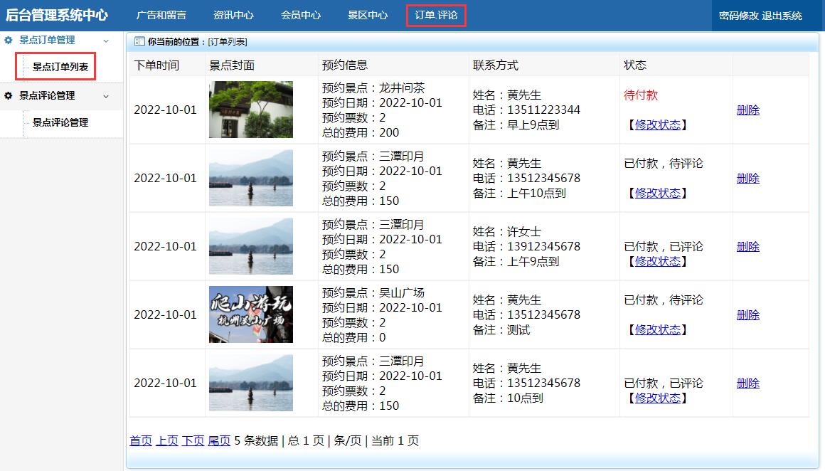Click 后台管理系统中心 title
The image size is (825, 471).
pos(57,15)
